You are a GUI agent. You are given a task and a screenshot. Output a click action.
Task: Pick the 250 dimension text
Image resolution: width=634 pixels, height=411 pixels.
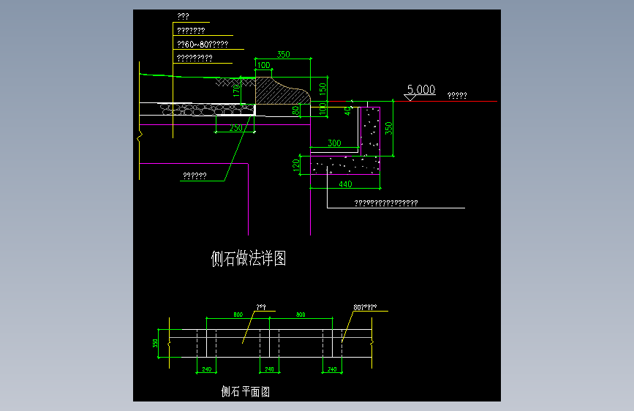235,128
